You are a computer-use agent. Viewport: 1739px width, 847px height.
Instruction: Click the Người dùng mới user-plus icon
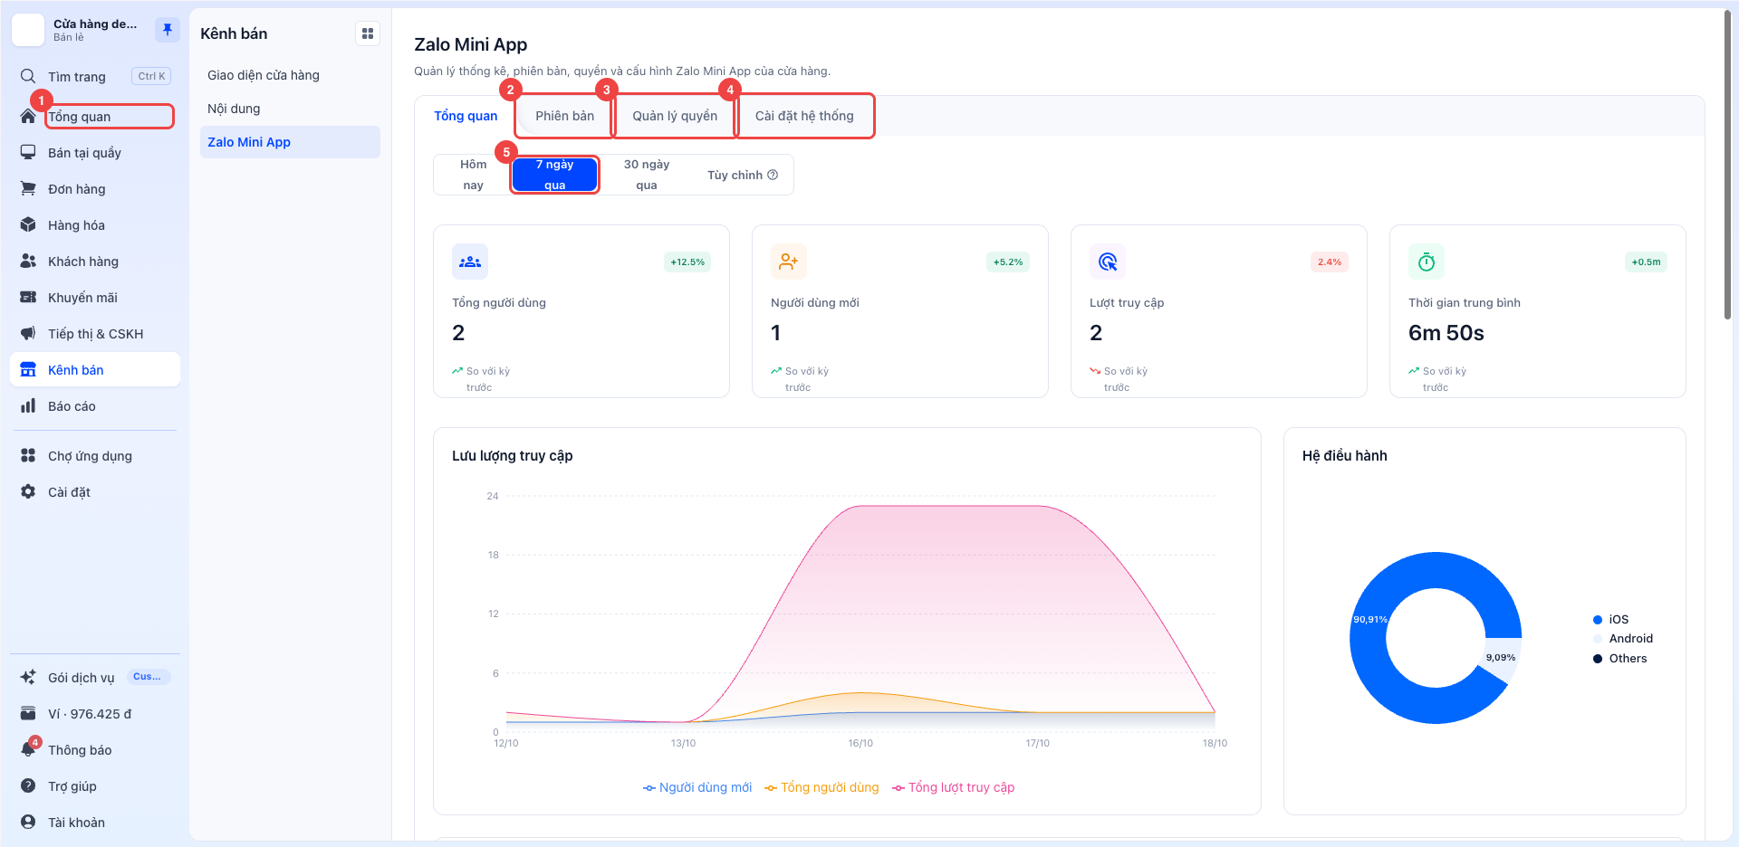coord(789,262)
